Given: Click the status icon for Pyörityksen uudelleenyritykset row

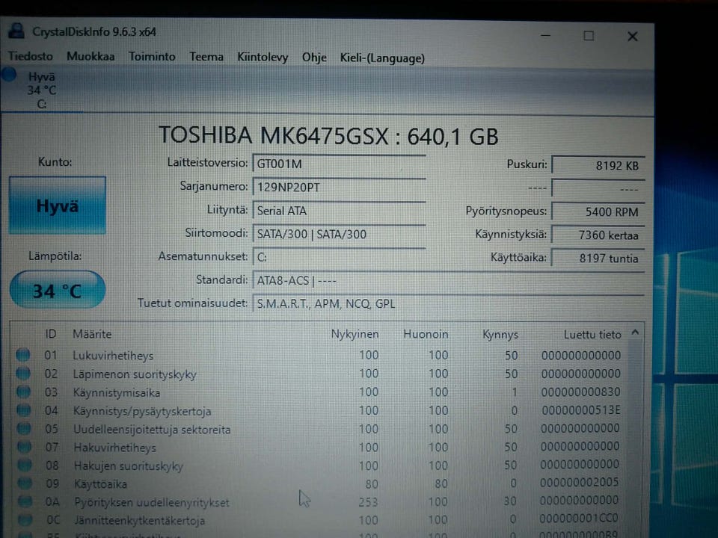Looking at the screenshot, I should [25, 501].
